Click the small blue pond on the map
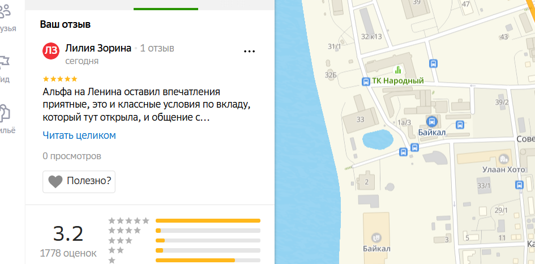 tap(378, 139)
